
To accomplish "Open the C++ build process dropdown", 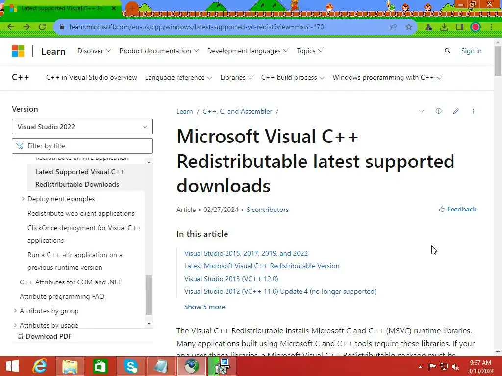I will pyautogui.click(x=293, y=77).
